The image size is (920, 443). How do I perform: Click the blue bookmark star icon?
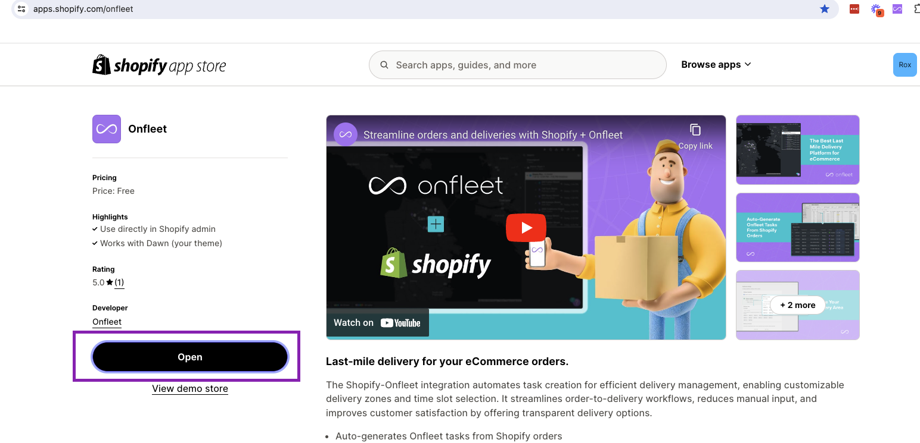[x=825, y=9]
